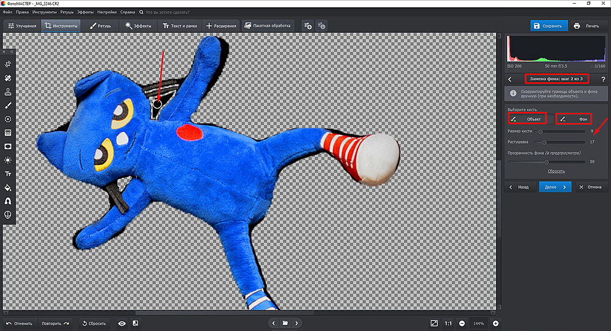
Task: Open the Эффекты menu in menu bar
Action: point(85,12)
